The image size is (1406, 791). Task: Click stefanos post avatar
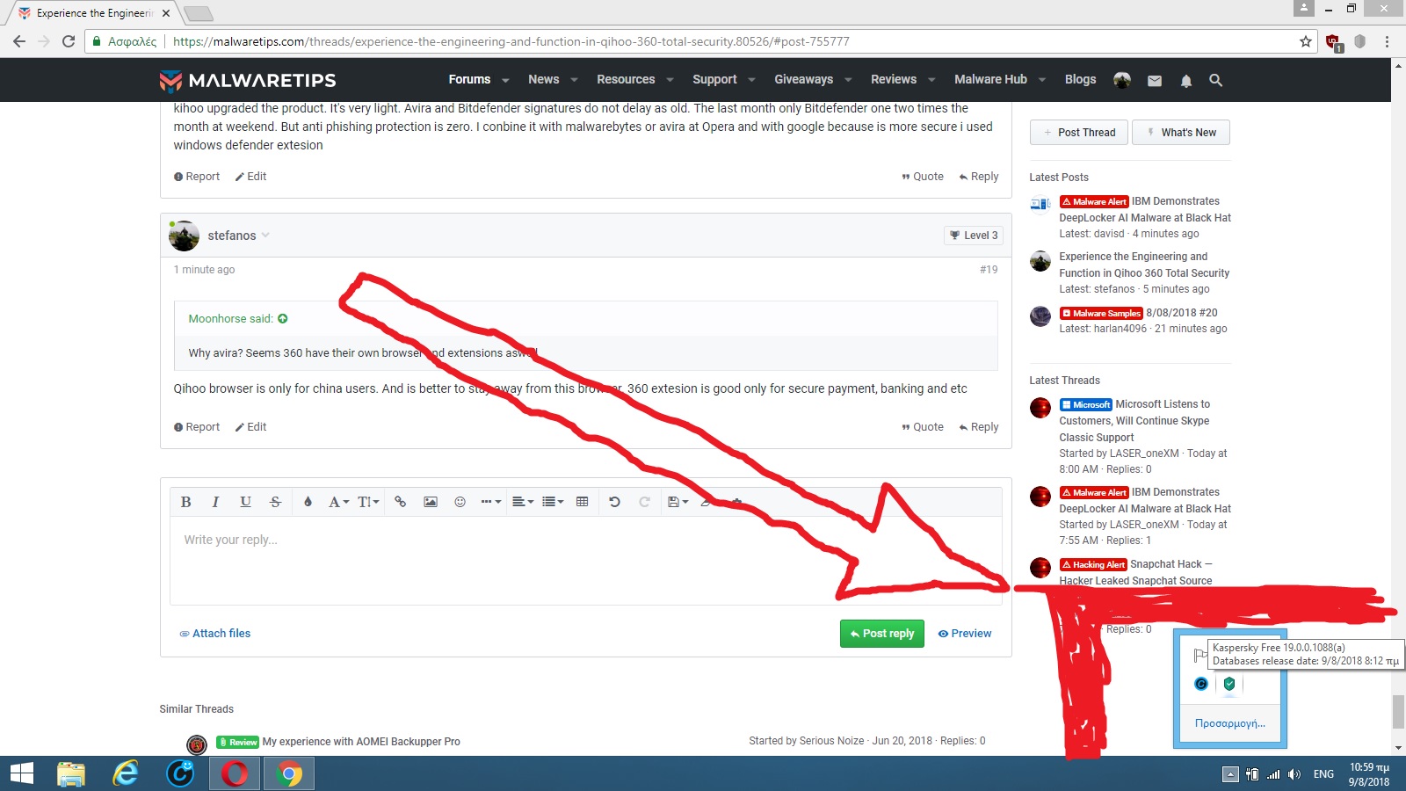(184, 236)
